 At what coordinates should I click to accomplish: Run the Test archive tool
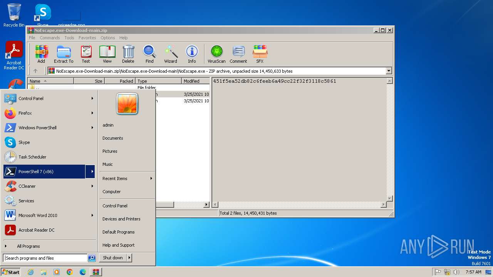pyautogui.click(x=86, y=54)
